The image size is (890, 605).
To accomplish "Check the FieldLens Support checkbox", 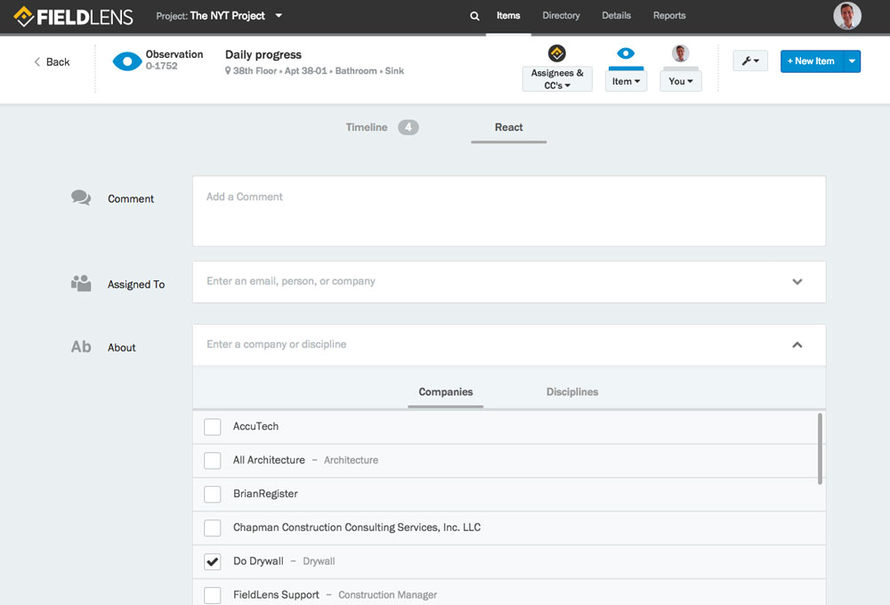I will 212,594.
